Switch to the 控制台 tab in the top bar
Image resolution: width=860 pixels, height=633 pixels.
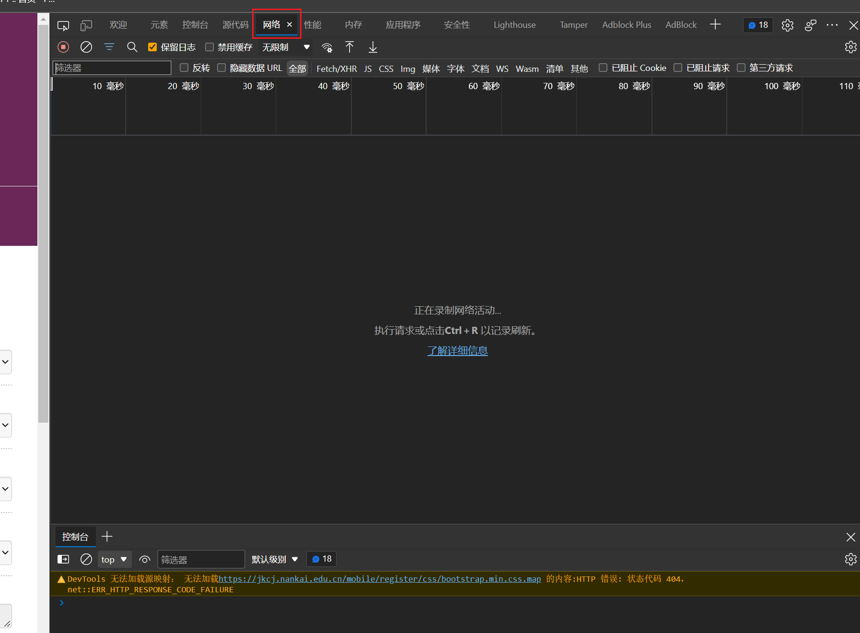tap(195, 25)
